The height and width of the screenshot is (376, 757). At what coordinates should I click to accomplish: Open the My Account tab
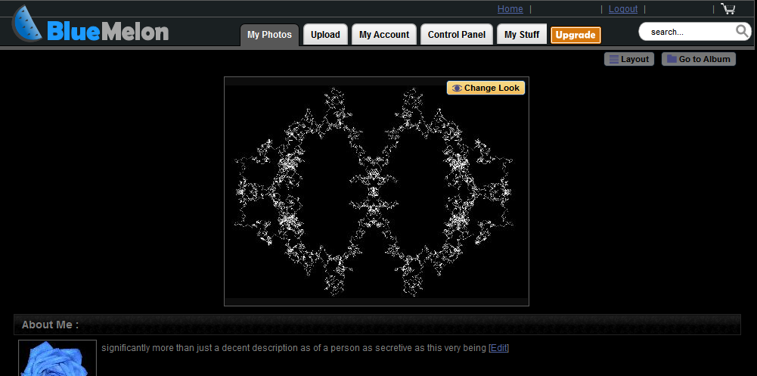click(384, 35)
